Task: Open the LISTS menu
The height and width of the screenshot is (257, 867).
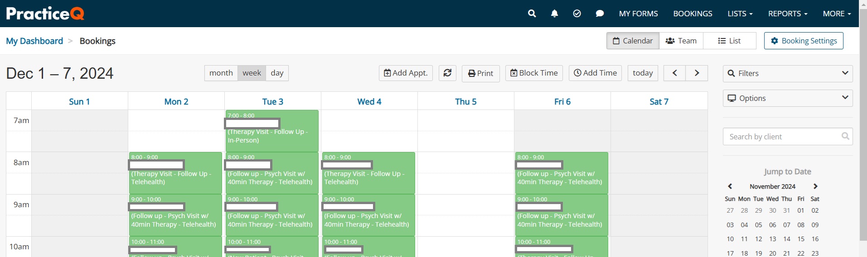Action: (x=740, y=14)
